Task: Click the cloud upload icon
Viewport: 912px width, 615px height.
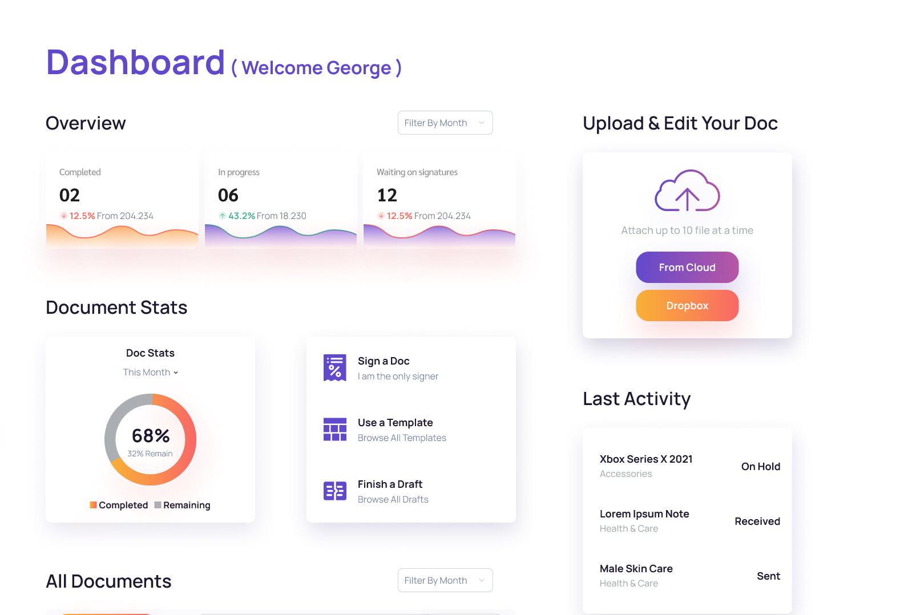Action: tap(687, 191)
